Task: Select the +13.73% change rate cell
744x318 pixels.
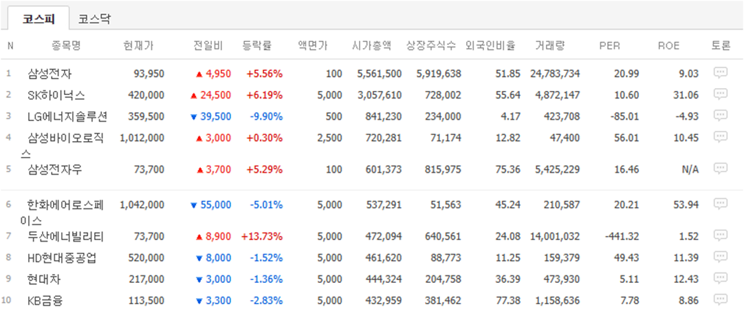Action: [x=262, y=236]
